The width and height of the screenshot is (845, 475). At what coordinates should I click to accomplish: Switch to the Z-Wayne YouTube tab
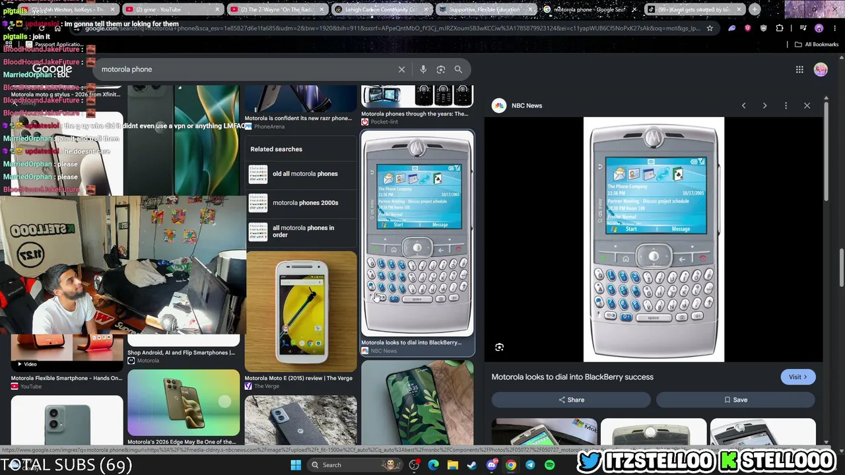coord(277,9)
